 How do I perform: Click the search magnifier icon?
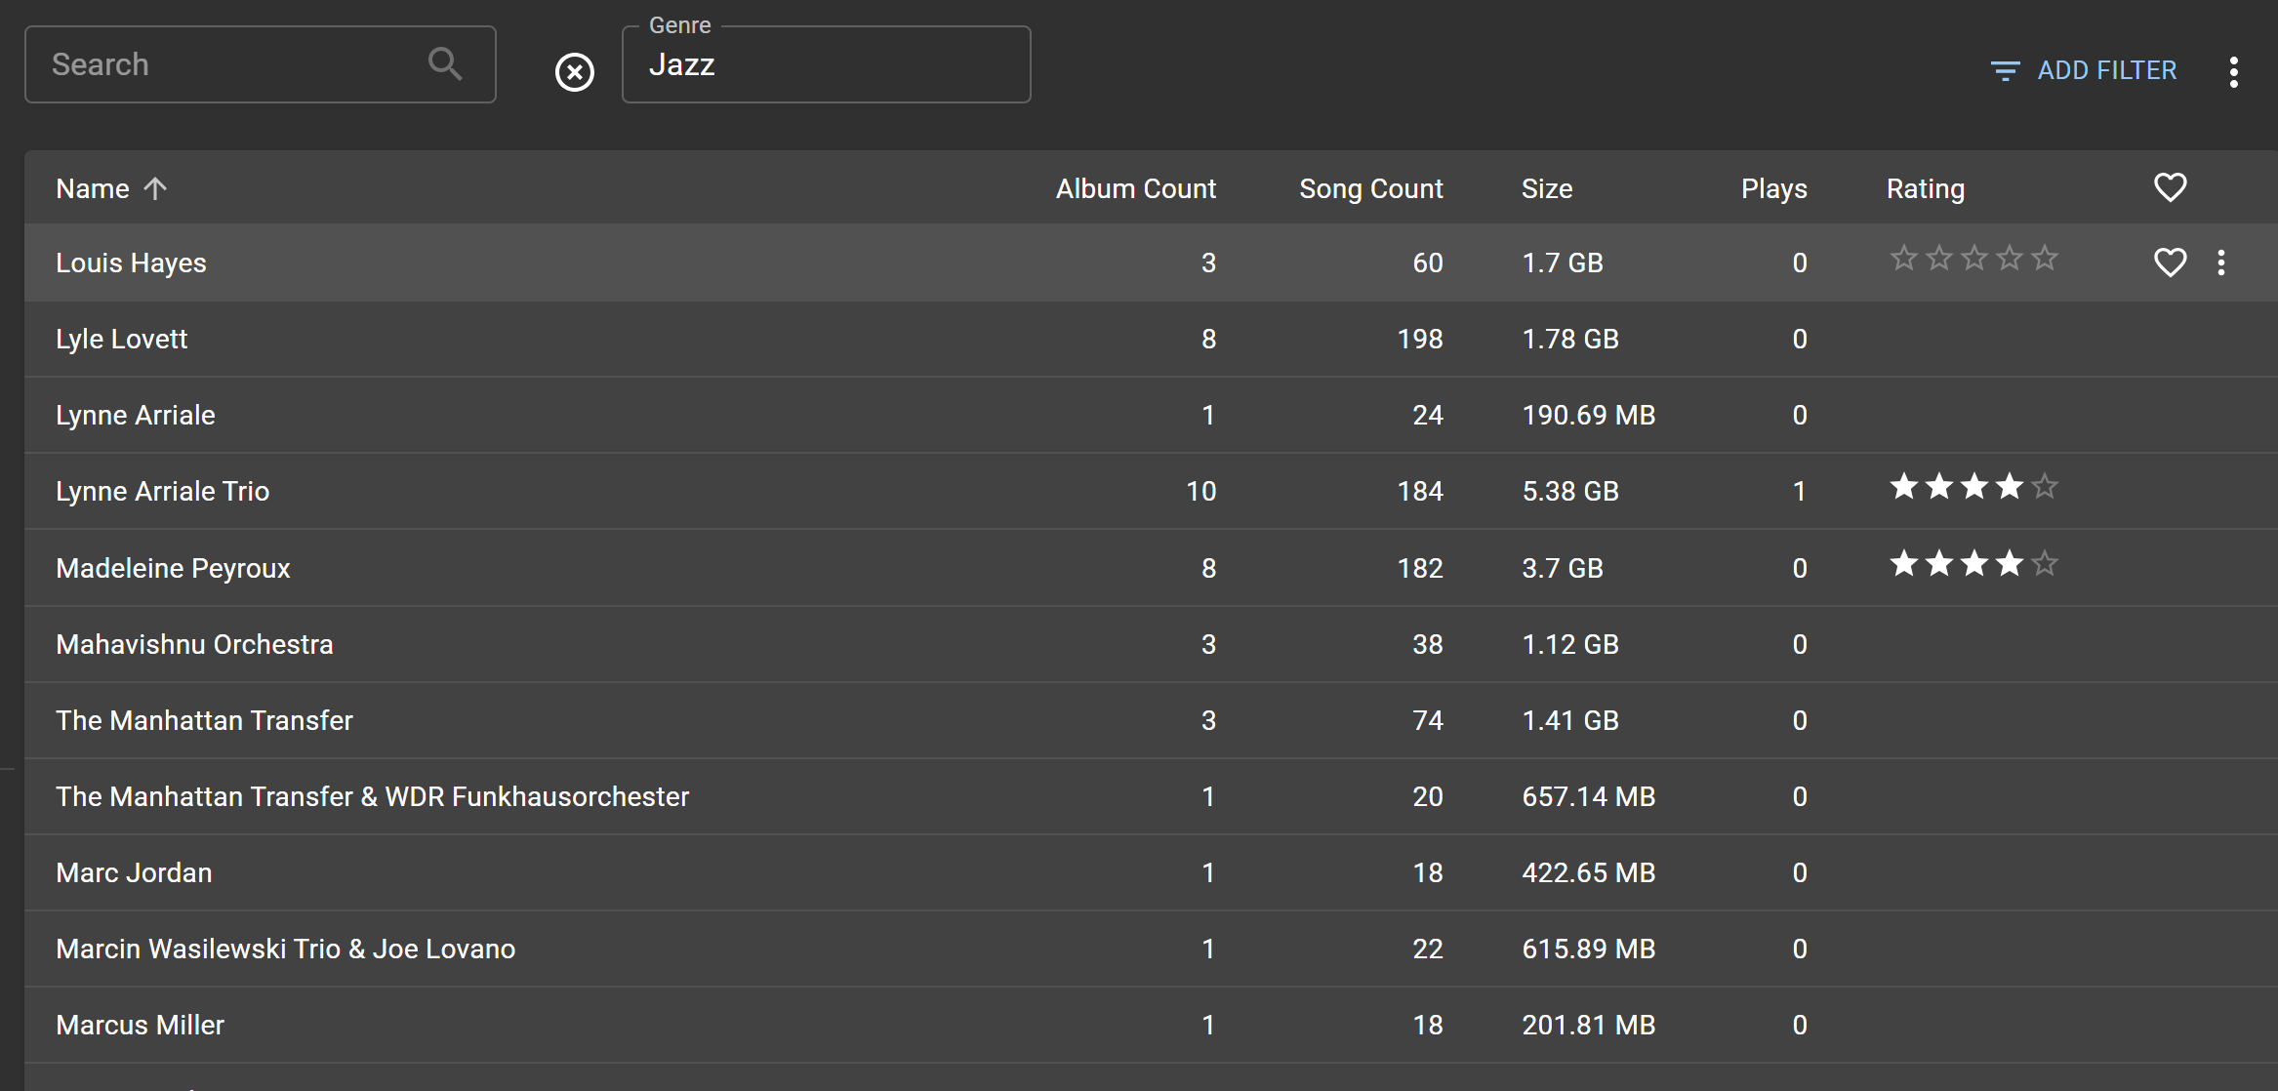[x=444, y=64]
